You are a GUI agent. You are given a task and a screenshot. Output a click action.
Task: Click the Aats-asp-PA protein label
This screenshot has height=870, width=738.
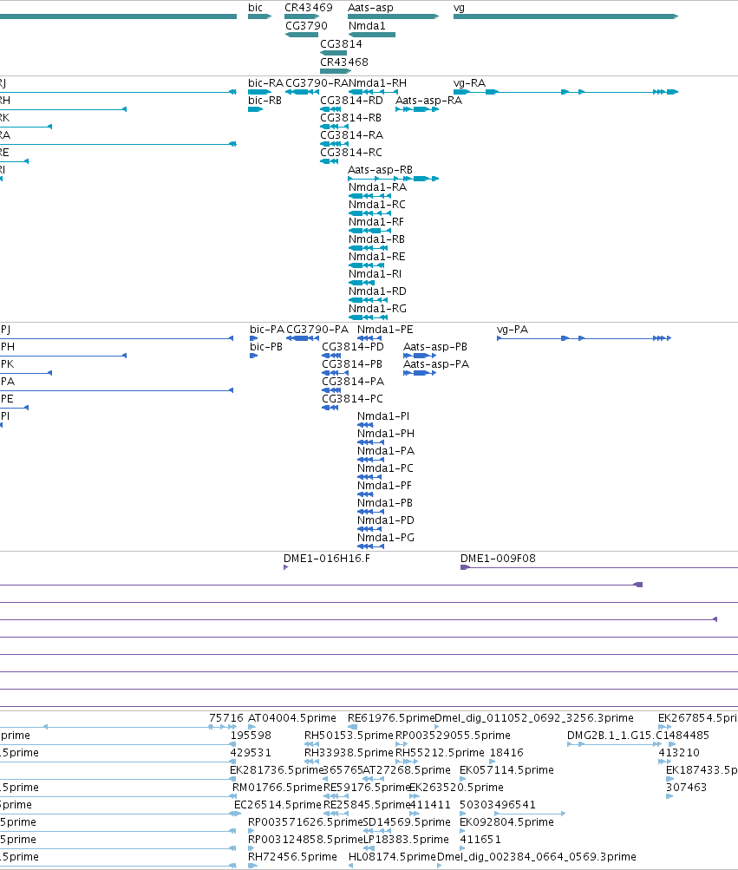tap(436, 364)
